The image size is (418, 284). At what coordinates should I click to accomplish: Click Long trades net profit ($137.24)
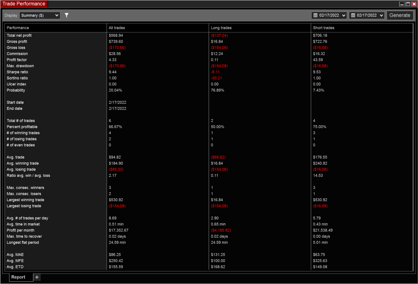coord(219,35)
